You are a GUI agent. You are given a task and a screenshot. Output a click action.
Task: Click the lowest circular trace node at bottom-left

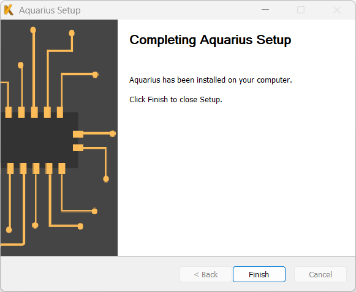point(9,230)
